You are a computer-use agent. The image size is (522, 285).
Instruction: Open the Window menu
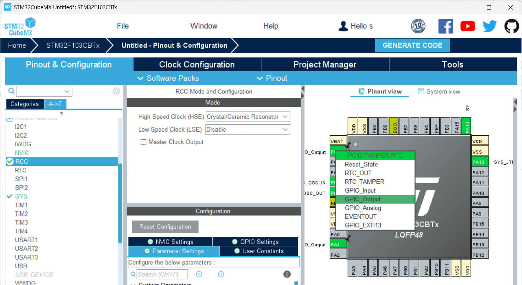coord(204,26)
